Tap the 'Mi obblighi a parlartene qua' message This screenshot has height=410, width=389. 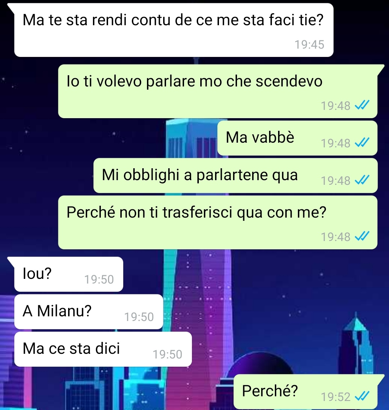235,175
